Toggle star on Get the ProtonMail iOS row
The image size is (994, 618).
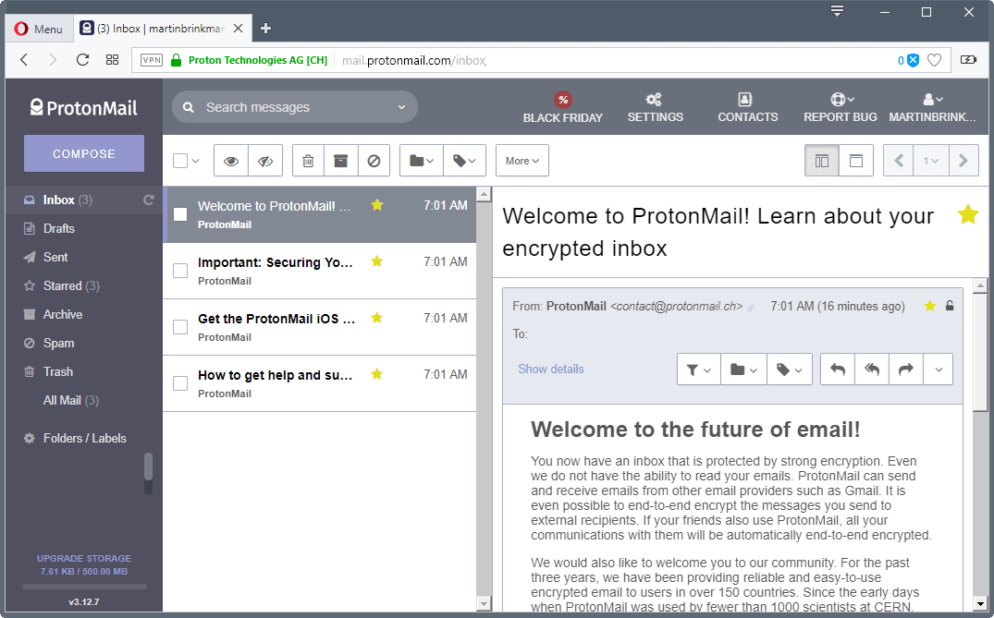(x=377, y=318)
